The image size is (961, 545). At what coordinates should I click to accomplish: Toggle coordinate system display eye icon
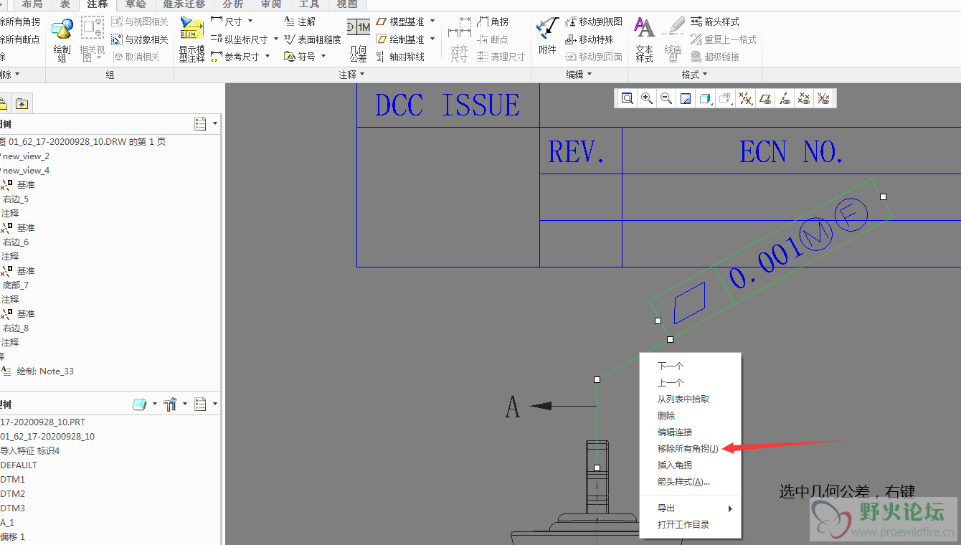(x=823, y=99)
